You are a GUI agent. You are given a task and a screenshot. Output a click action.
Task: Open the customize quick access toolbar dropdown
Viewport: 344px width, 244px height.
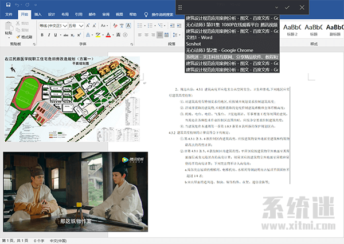click(x=36, y=5)
